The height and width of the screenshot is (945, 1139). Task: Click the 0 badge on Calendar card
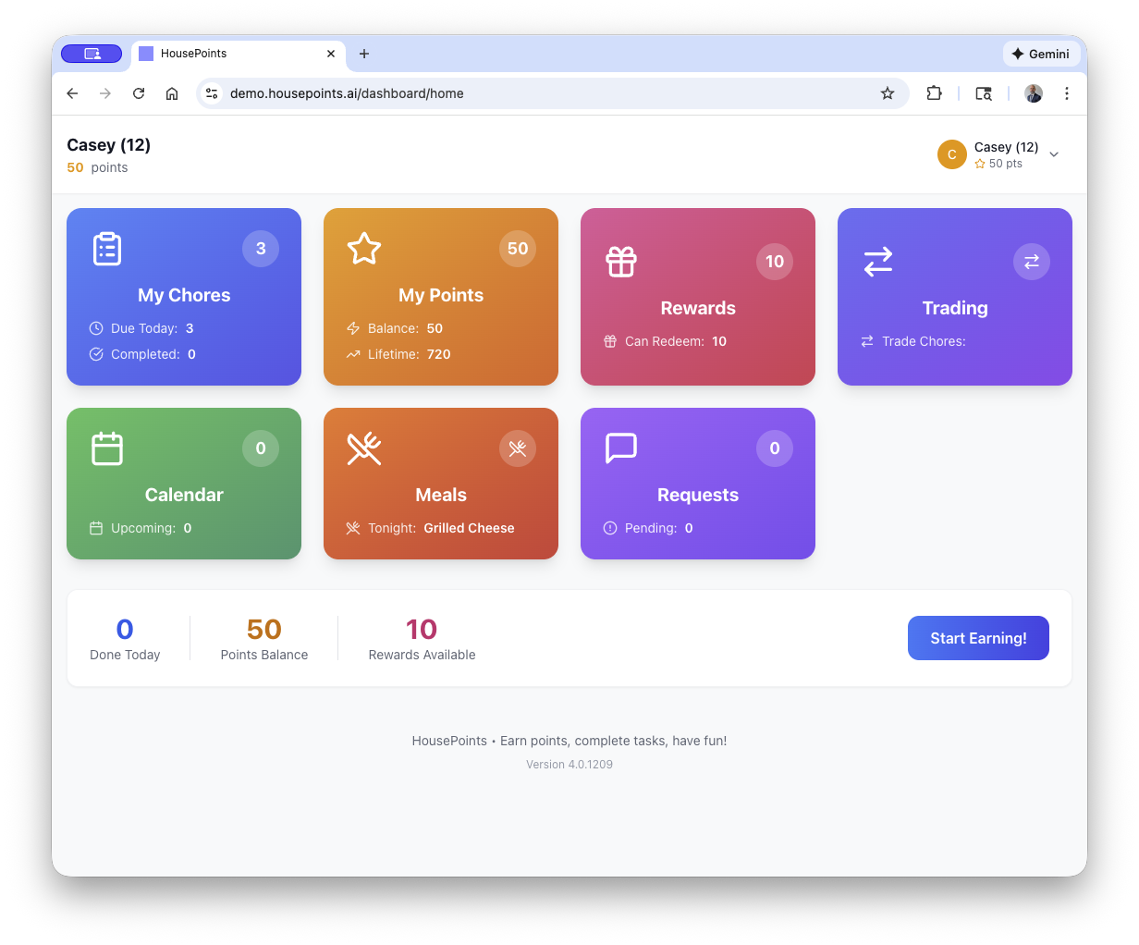click(x=261, y=448)
